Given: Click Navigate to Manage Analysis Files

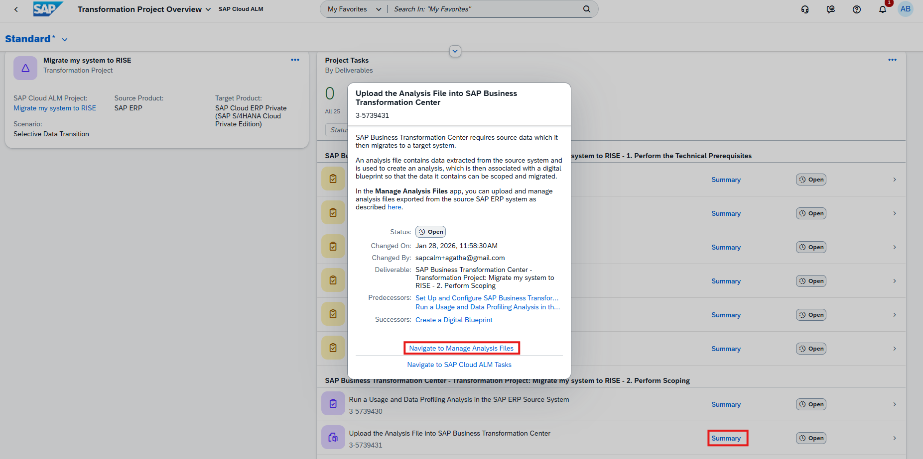Looking at the screenshot, I should coord(461,348).
